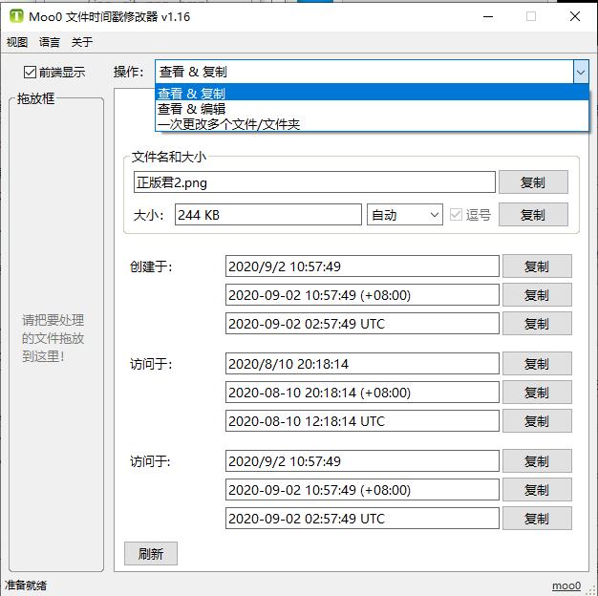This screenshot has width=598, height=596.
Task: Click accessed field 2020/8/10 20:18:14
Action: 362,363
